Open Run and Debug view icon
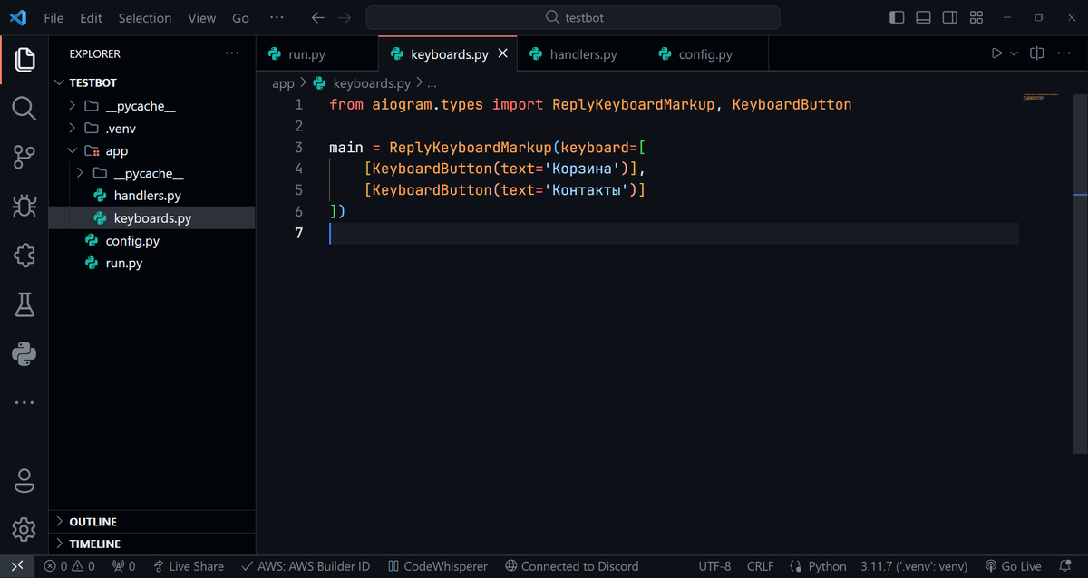Image resolution: width=1088 pixels, height=578 pixels. pyautogui.click(x=24, y=207)
